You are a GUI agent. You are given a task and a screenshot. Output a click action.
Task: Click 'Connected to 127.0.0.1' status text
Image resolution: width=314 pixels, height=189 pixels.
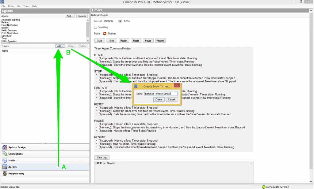pos(278,187)
